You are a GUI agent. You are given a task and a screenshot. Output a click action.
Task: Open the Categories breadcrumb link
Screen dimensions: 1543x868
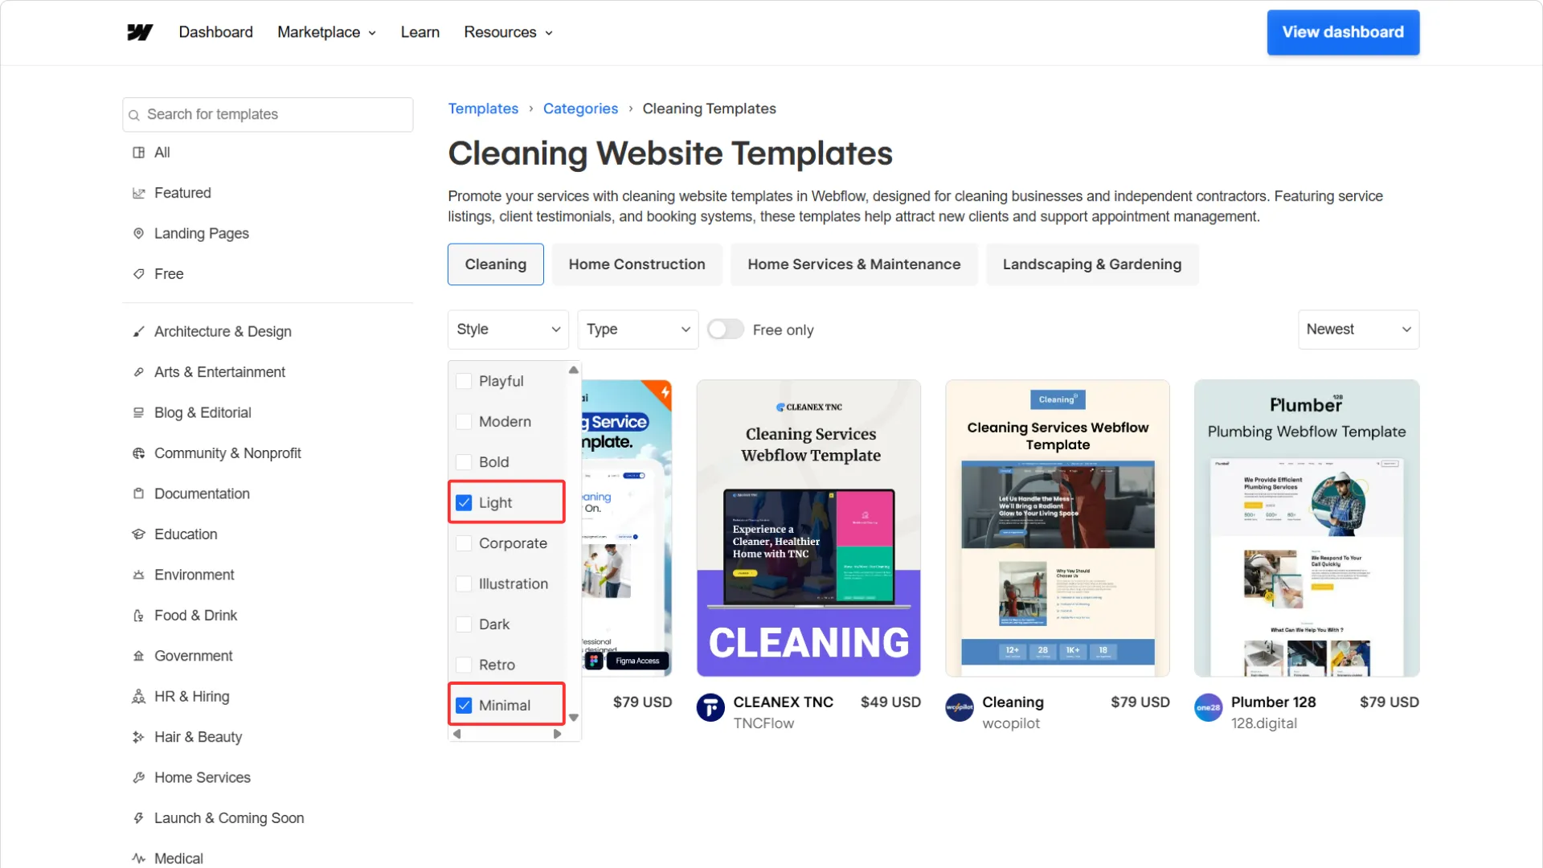[x=580, y=108]
